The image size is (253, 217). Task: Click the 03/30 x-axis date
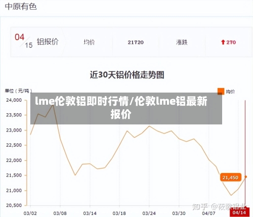pyautogui.click(x=179, y=213)
